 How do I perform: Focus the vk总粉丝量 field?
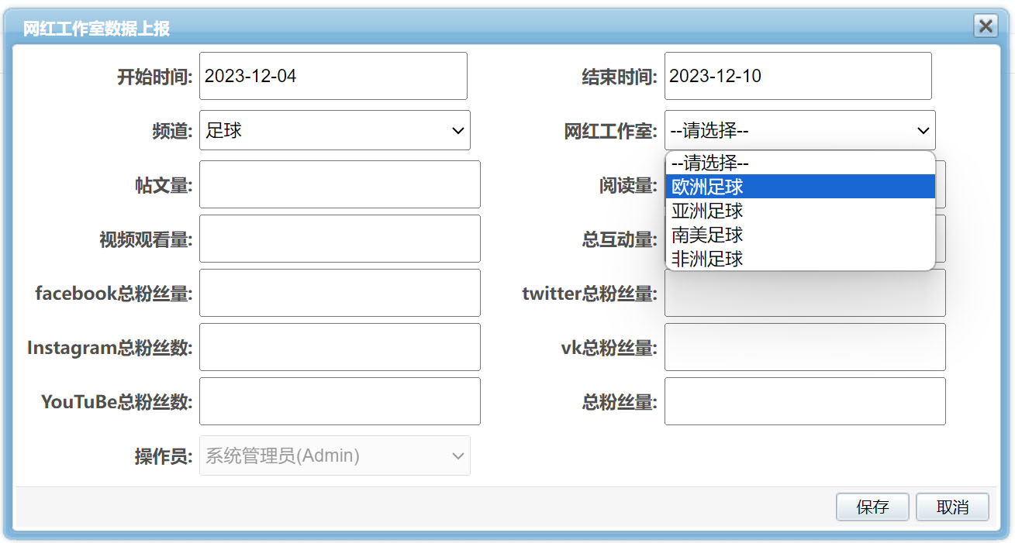click(x=804, y=347)
